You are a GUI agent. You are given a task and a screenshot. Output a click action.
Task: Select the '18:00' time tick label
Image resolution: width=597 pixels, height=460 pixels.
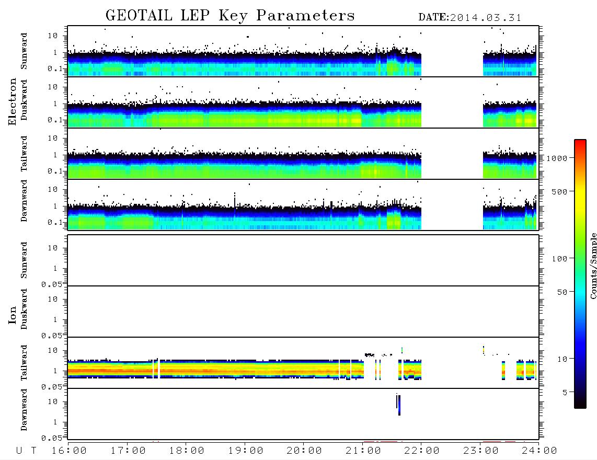(x=187, y=451)
